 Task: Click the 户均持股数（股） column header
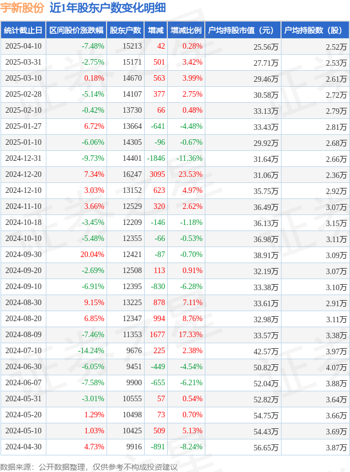click(x=315, y=30)
